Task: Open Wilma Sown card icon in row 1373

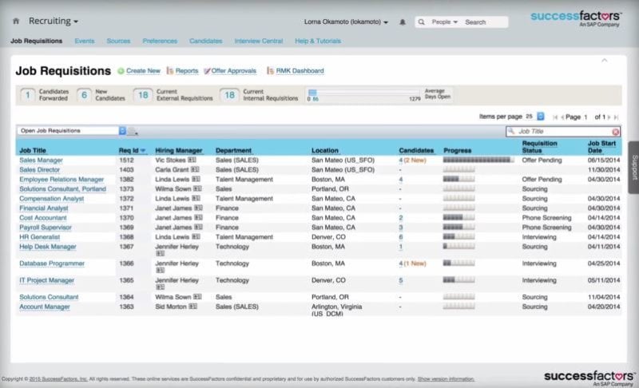Action: pos(197,188)
